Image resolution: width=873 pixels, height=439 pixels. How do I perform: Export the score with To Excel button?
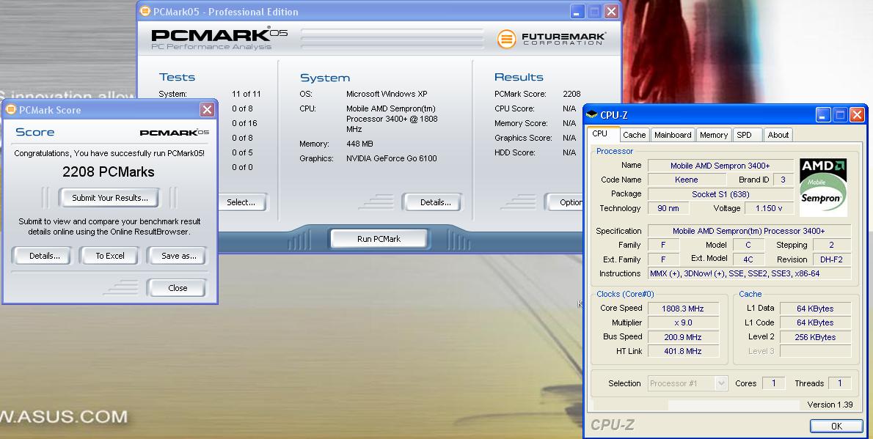110,256
